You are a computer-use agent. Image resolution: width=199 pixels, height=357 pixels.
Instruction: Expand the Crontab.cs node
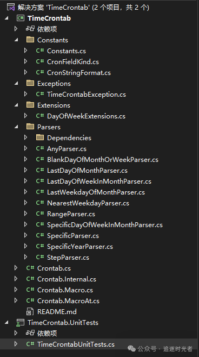tap(16, 268)
